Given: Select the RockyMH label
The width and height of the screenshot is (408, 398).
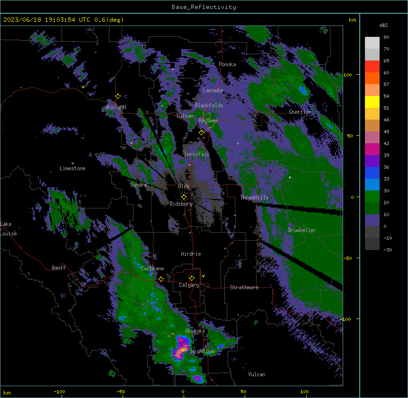Looking at the screenshot, I should (116, 107).
